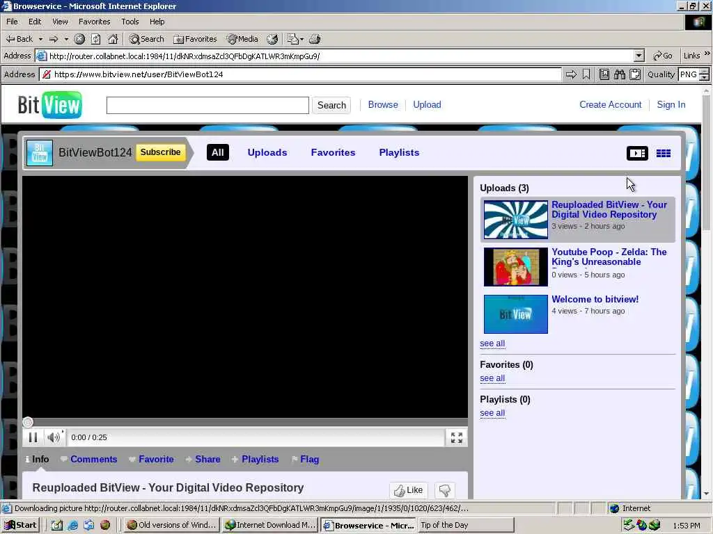Expand the Links toolbar chevron
This screenshot has width=713, height=534.
pos(707,54)
